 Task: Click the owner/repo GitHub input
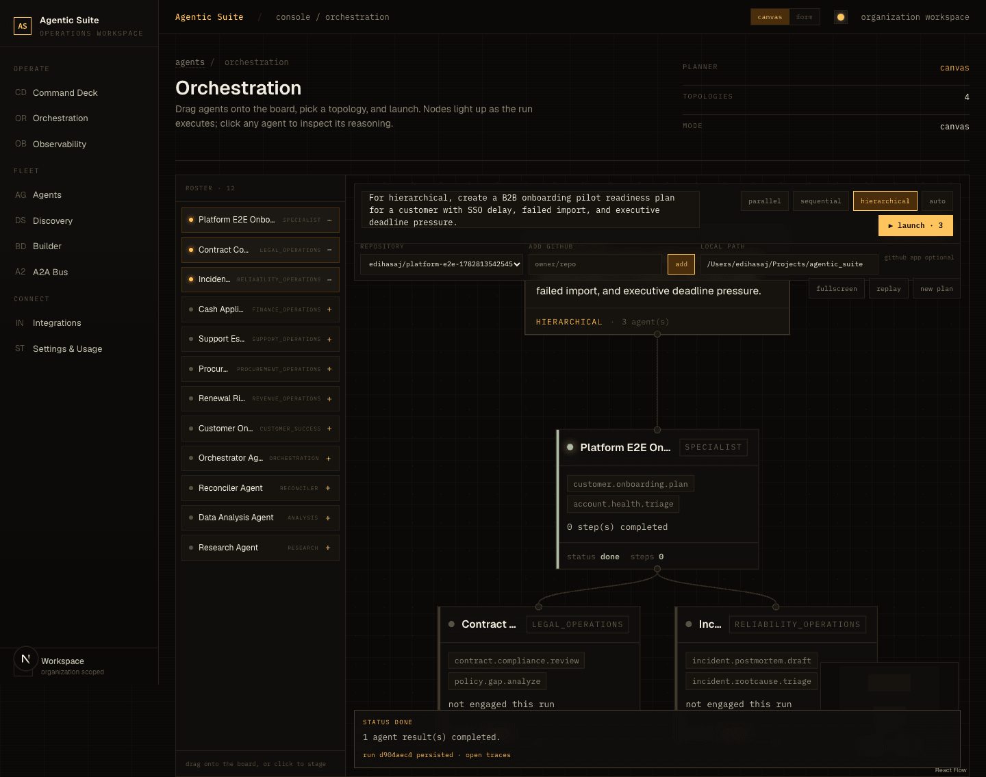596,264
